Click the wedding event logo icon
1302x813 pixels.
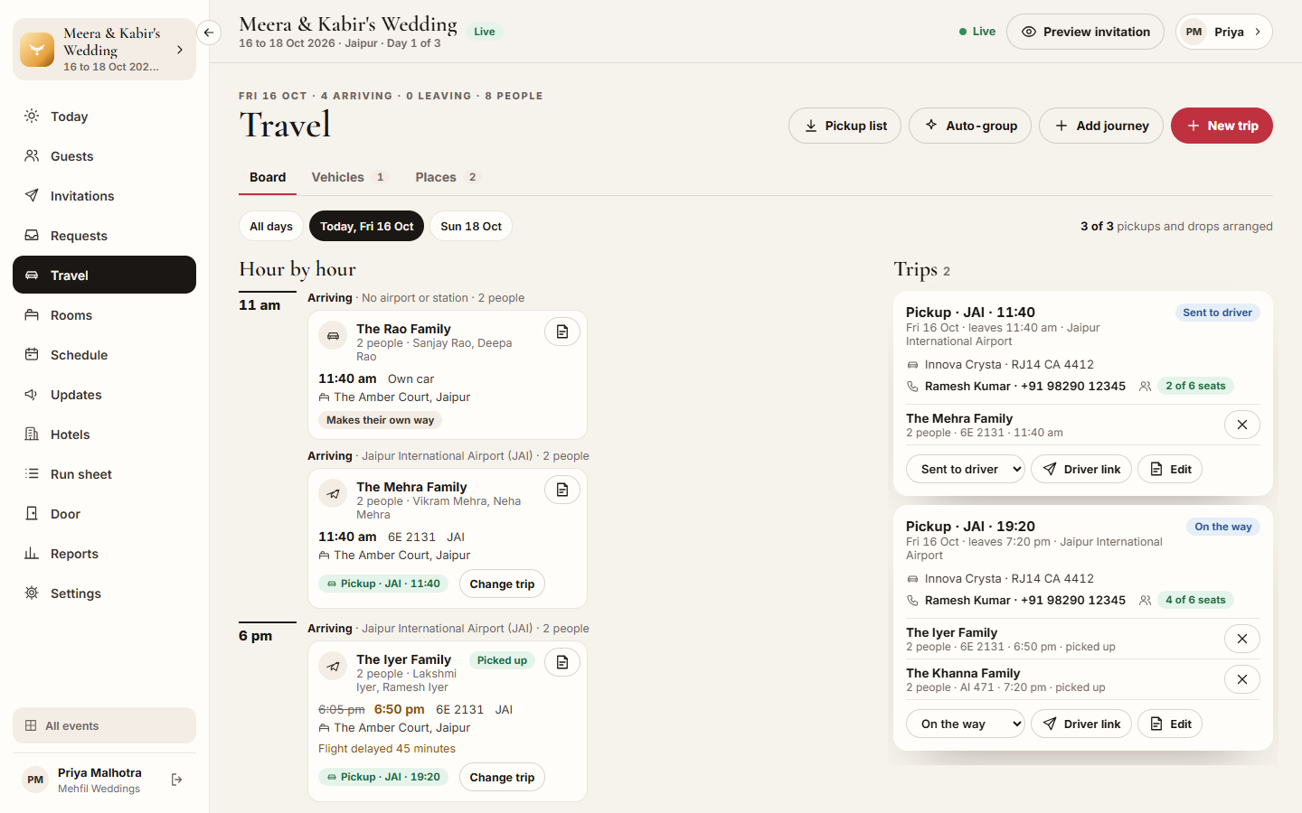[x=37, y=50]
